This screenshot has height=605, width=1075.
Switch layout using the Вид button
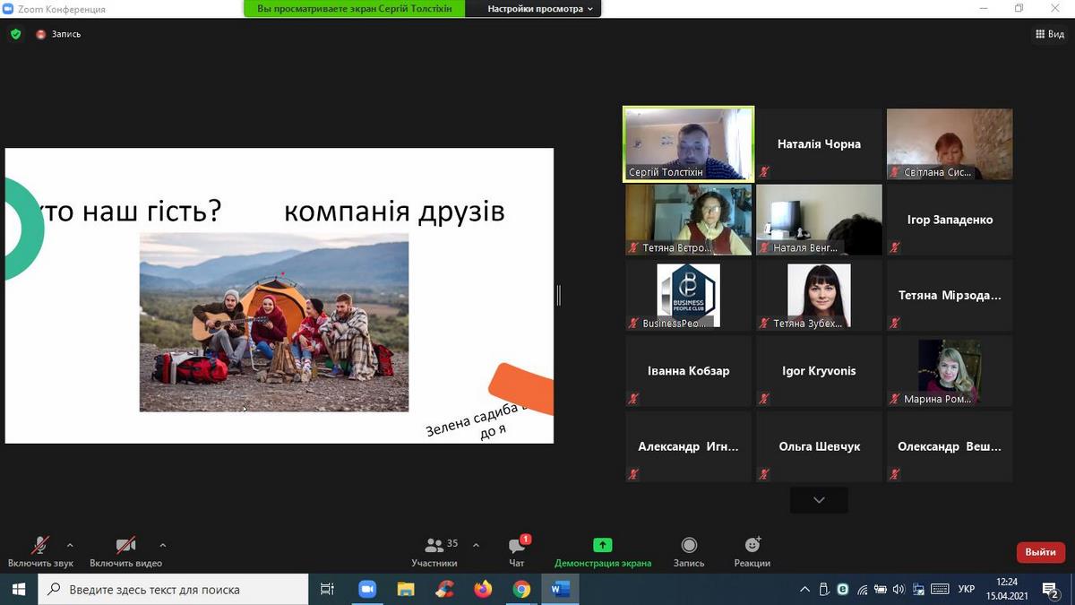(x=1050, y=34)
